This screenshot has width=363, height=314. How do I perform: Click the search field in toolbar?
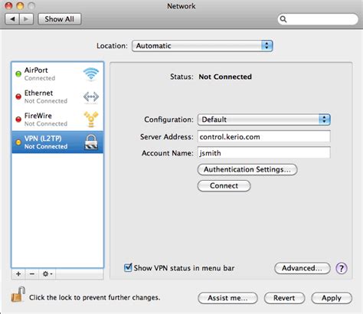[x=318, y=19]
